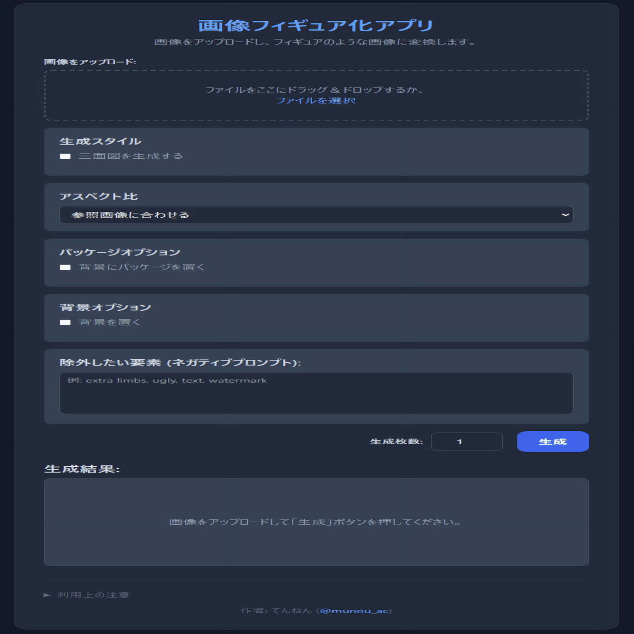Click the 生成スタイル section heading
634x634 pixels.
click(x=100, y=141)
